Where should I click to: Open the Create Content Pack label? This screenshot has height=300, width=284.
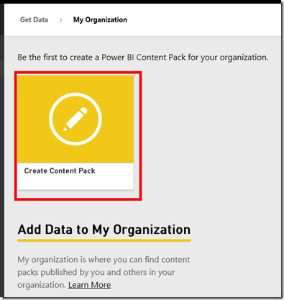pos(60,171)
